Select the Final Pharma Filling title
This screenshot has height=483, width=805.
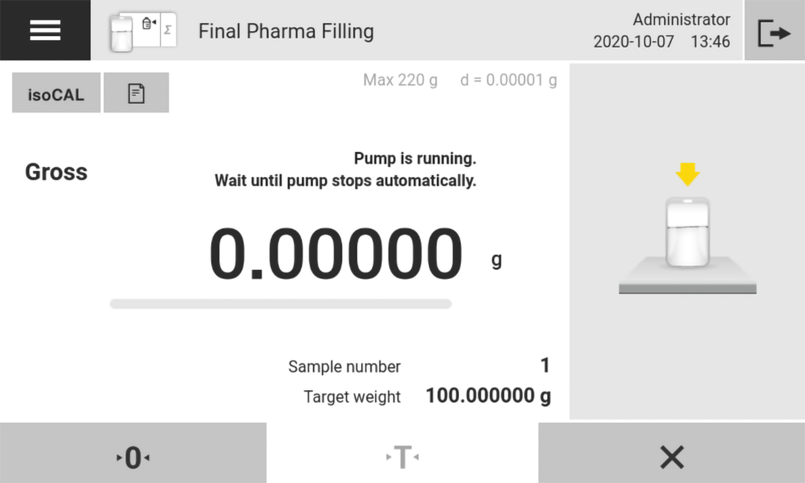pyautogui.click(x=286, y=31)
